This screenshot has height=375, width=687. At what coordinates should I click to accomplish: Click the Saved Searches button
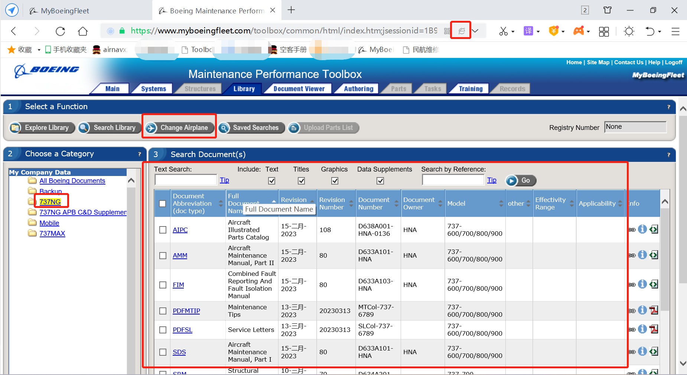[251, 128]
